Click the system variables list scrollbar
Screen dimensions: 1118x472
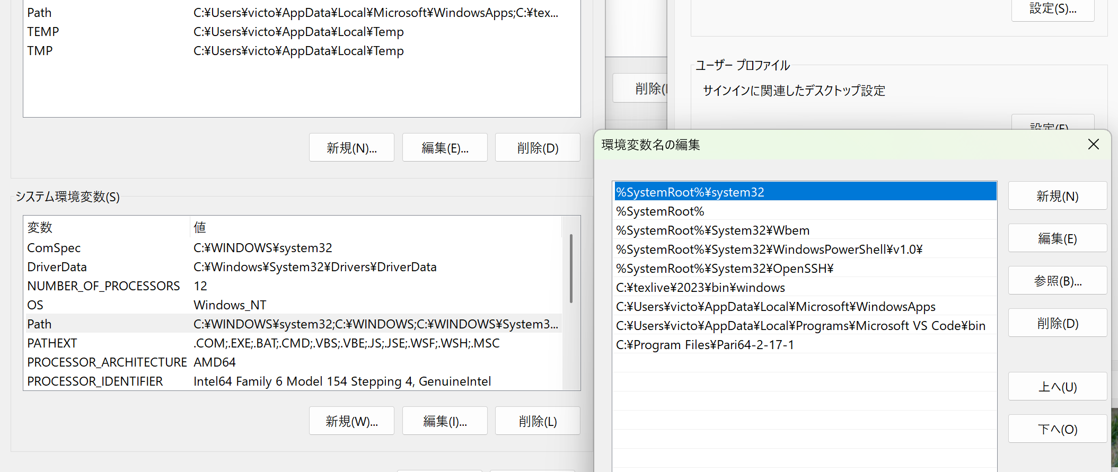[571, 268]
